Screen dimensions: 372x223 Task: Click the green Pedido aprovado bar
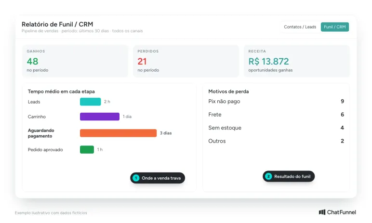click(87, 150)
